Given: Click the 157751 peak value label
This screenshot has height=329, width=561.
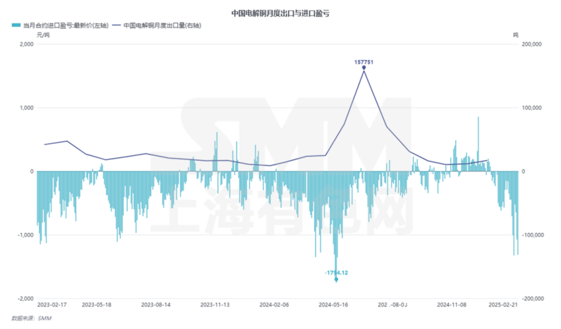Looking at the screenshot, I should tap(364, 61).
